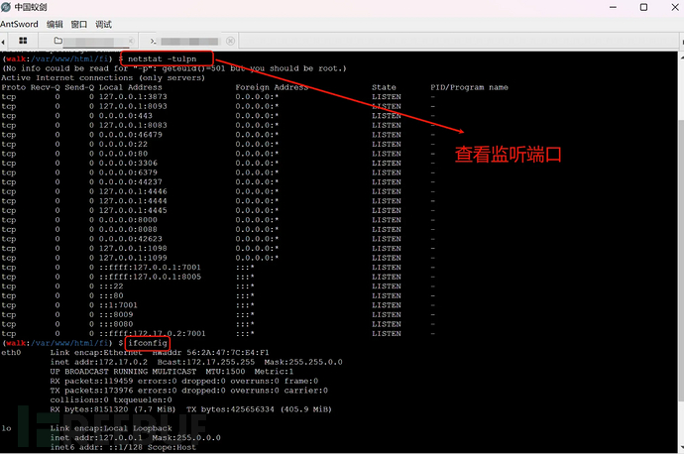Close the terminal tab with circled X
The height and width of the screenshot is (454, 684).
click(x=230, y=41)
